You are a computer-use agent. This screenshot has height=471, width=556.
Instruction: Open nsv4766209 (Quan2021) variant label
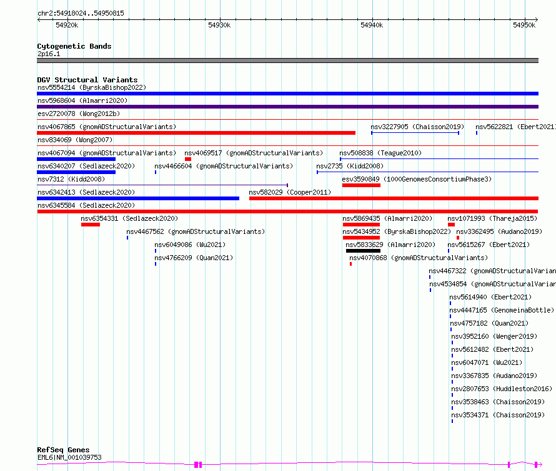coord(194,258)
